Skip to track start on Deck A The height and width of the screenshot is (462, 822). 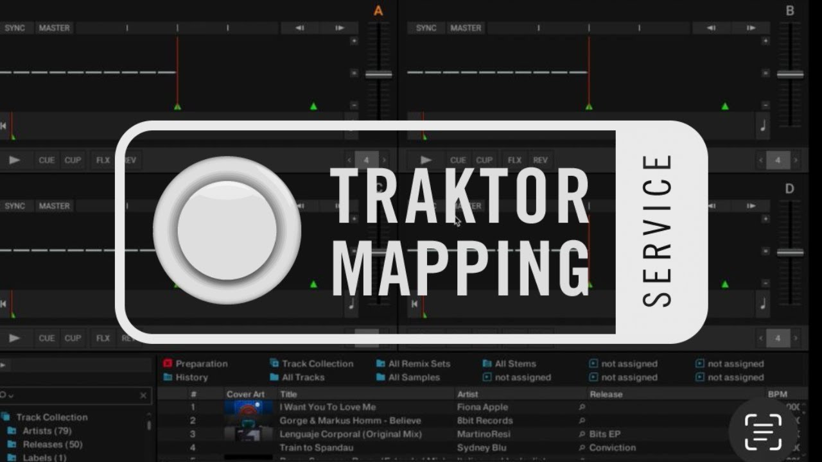point(4,126)
